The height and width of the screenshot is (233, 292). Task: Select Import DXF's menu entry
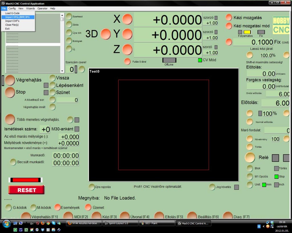pos(18,21)
